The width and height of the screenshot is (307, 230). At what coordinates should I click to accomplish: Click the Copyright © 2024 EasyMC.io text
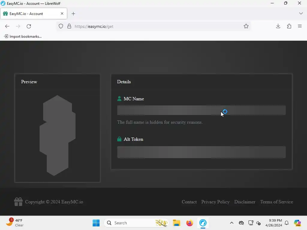[x=54, y=202]
